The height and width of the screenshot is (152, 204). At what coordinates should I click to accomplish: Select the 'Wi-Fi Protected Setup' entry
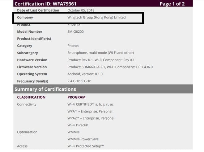click(x=86, y=146)
